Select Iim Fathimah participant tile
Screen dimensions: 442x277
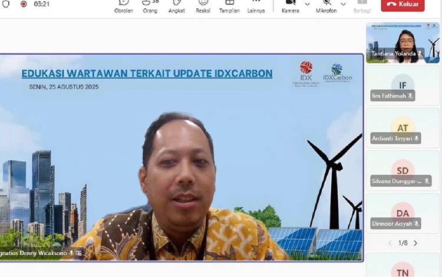pyautogui.click(x=403, y=85)
